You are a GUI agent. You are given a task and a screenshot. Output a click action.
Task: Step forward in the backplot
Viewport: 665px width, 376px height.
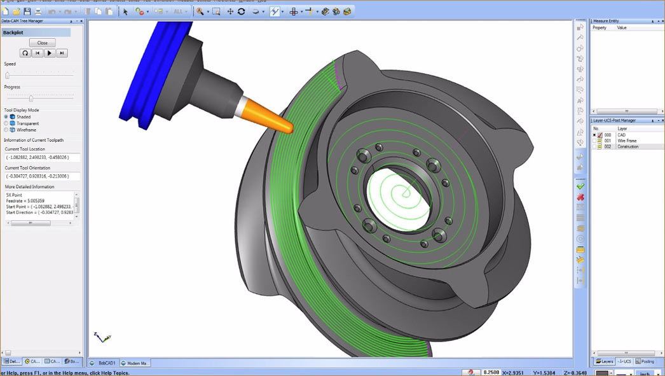tap(62, 53)
